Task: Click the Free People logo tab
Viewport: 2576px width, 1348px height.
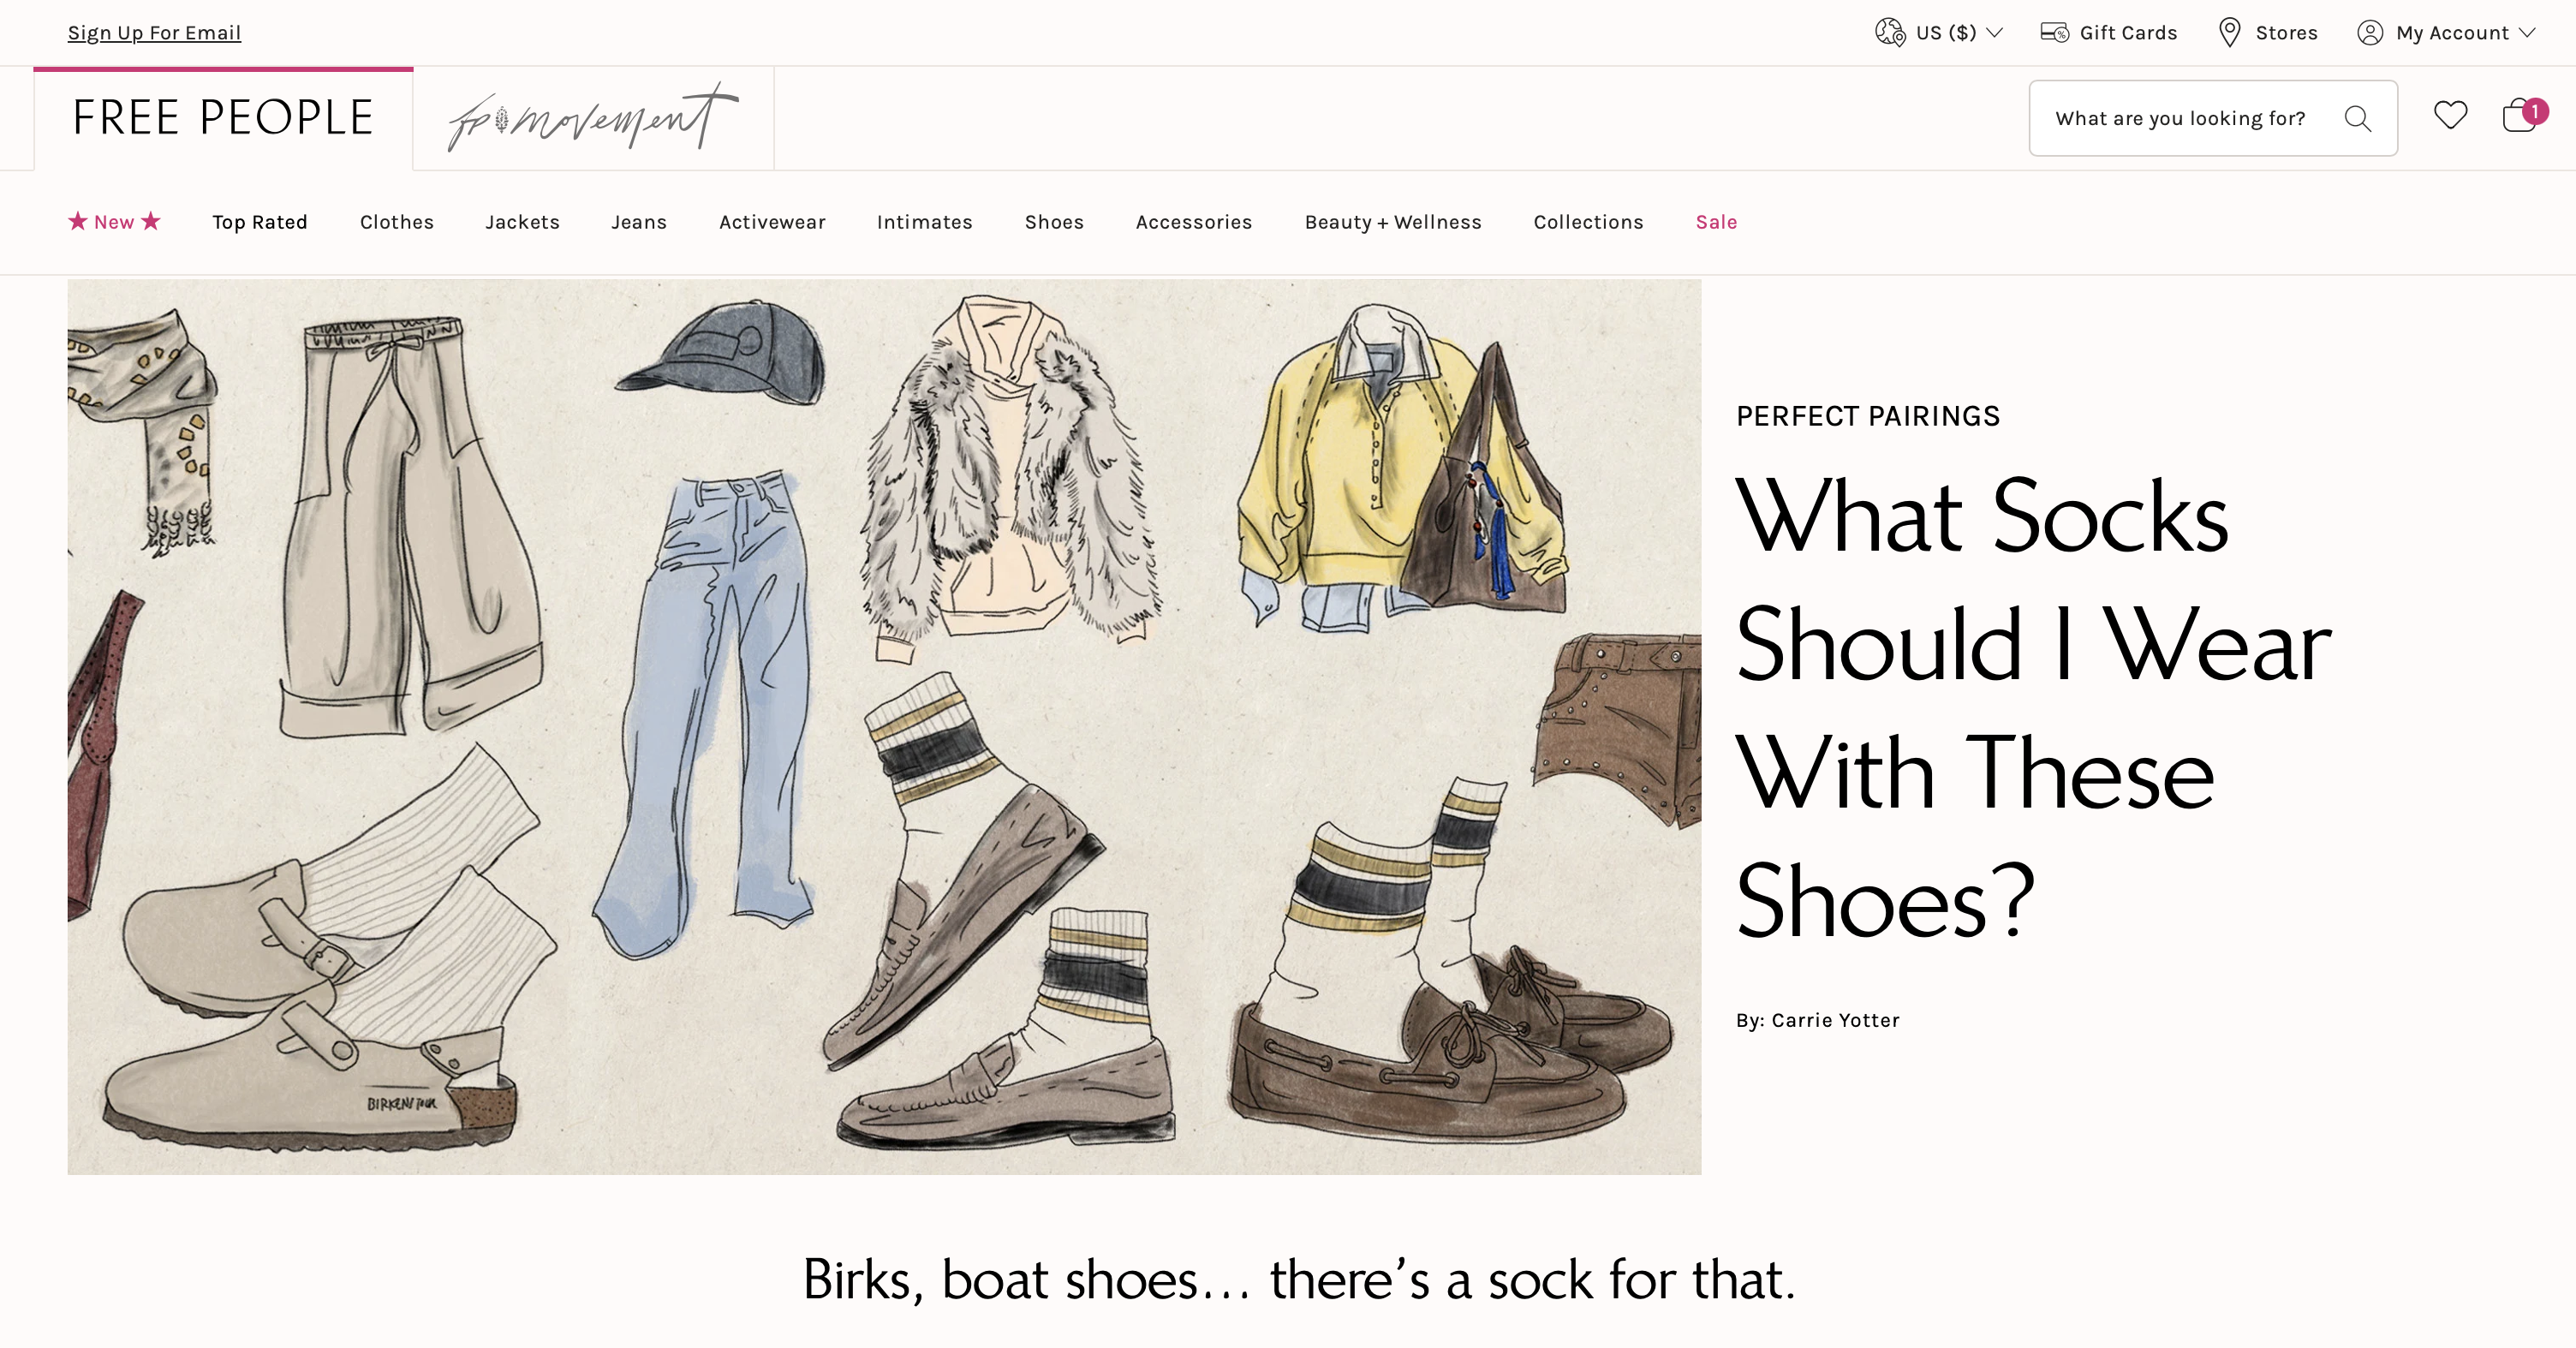Action: (223, 118)
